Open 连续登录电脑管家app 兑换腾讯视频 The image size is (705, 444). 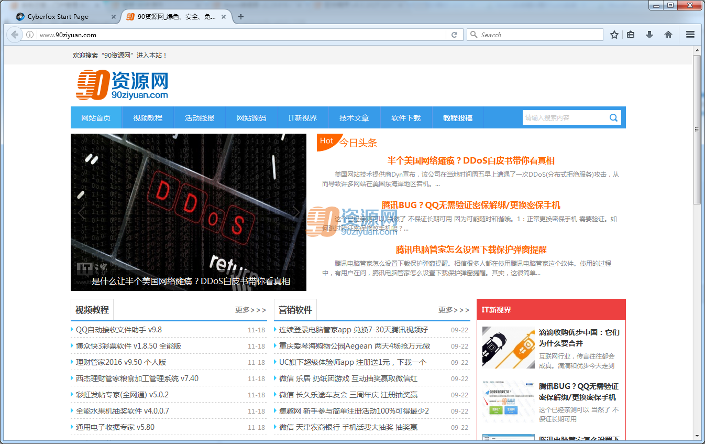click(354, 330)
